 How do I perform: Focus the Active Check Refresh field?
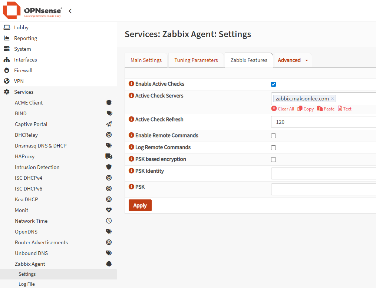click(x=323, y=122)
